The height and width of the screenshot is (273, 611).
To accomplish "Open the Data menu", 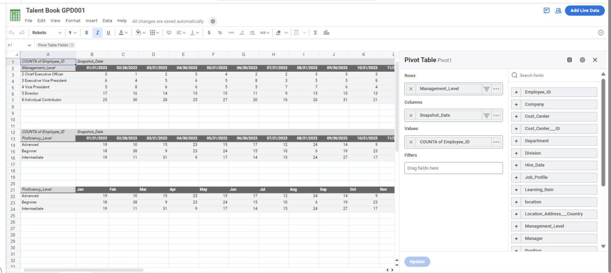I will tap(107, 21).
